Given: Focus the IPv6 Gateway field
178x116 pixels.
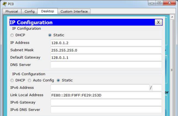Looking at the screenshot, I should (x=106, y=102).
